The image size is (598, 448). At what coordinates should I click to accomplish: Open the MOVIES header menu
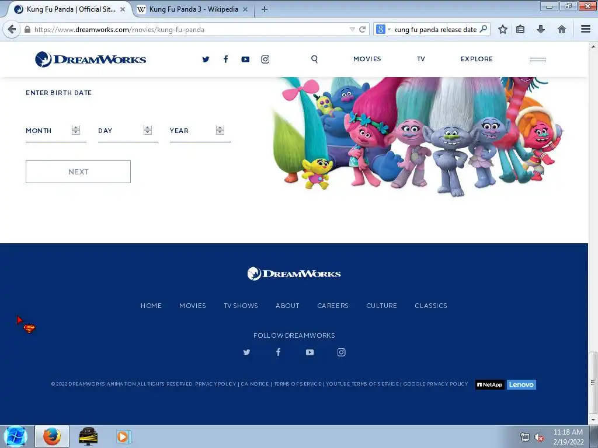[367, 59]
